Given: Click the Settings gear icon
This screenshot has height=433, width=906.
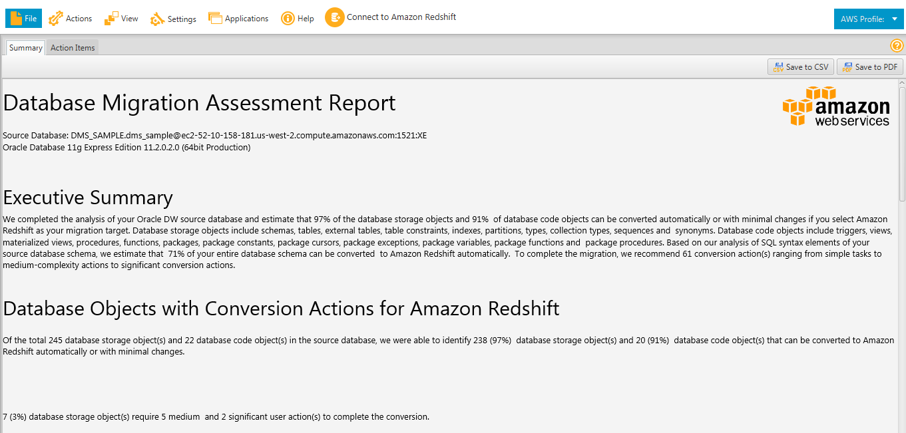Looking at the screenshot, I should [x=157, y=19].
